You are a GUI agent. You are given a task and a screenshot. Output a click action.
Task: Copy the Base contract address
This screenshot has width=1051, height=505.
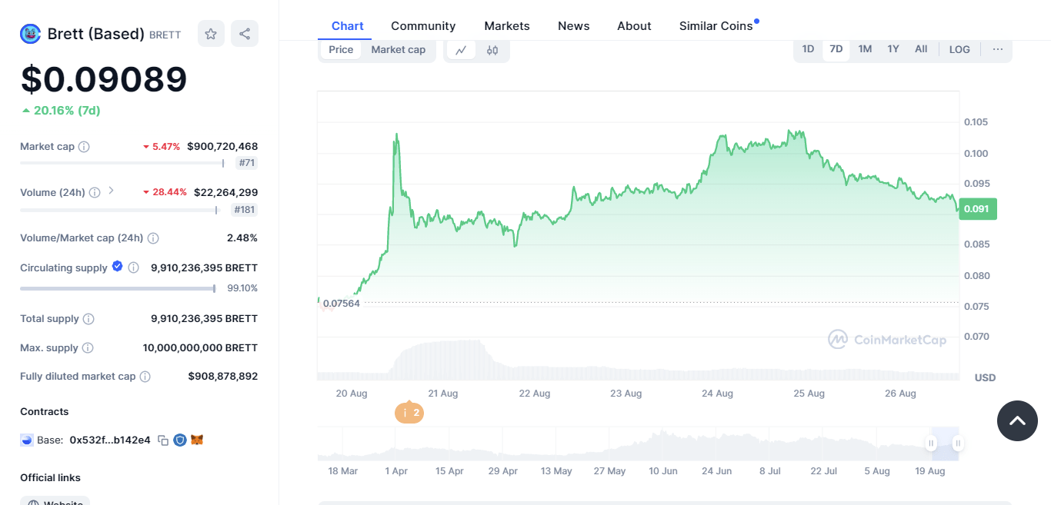(163, 440)
